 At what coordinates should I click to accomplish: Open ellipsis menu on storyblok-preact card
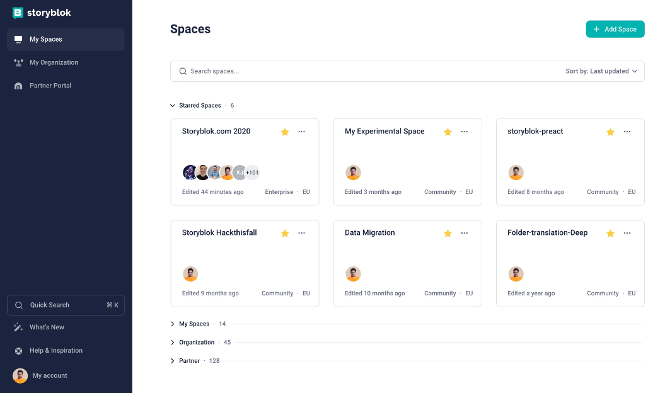(627, 132)
